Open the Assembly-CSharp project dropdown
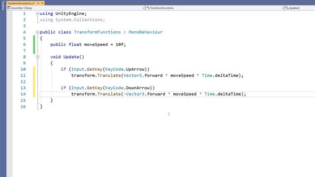Screen dimensions: 315x177 click(76, 8)
